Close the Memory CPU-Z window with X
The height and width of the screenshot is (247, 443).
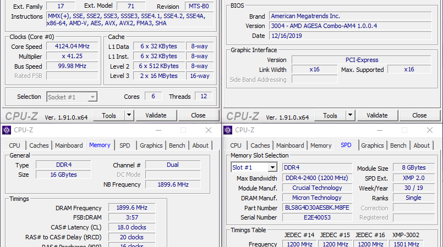[209, 130]
